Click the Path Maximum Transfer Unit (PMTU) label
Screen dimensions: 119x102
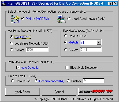click(31, 62)
